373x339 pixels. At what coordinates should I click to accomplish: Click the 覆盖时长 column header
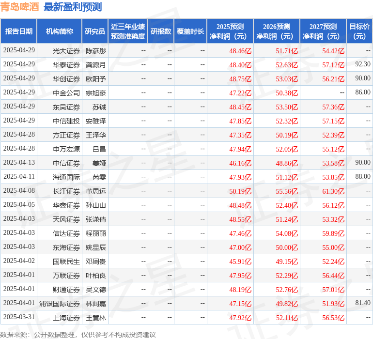(190, 31)
